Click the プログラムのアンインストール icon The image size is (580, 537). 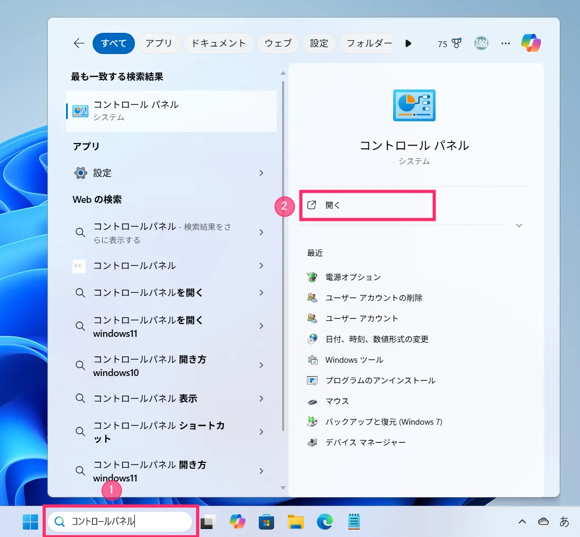coord(312,380)
